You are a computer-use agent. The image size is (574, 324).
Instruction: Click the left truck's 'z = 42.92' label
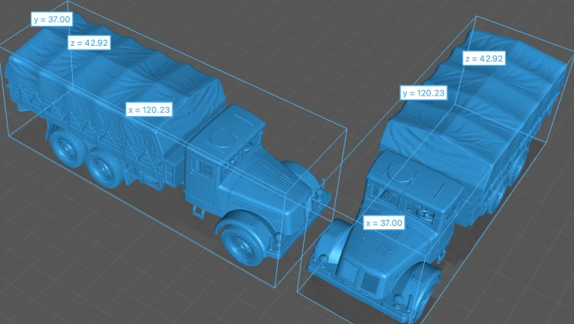90,43
